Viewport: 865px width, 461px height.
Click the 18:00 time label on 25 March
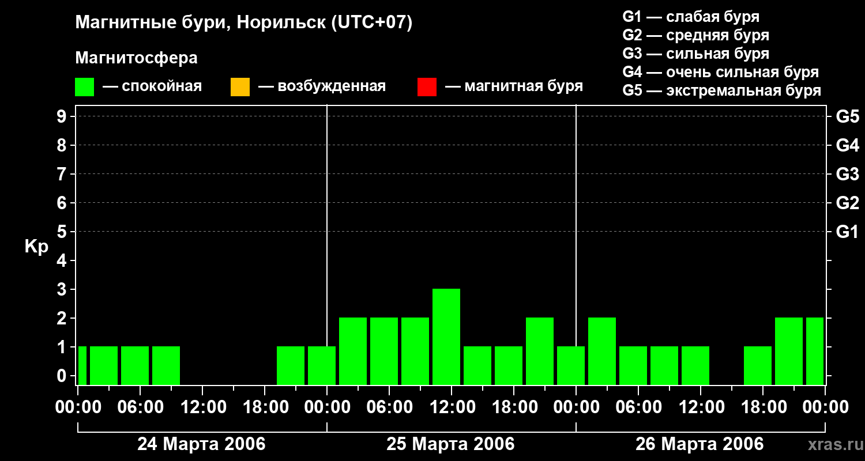click(x=514, y=407)
